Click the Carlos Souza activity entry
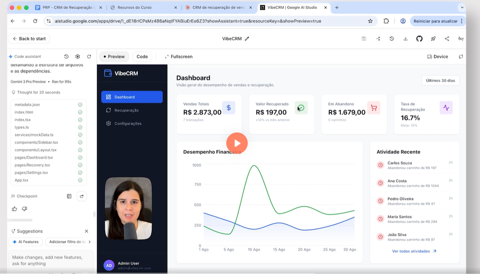Screen dimensions: 480x274 pyautogui.click(x=414, y=165)
